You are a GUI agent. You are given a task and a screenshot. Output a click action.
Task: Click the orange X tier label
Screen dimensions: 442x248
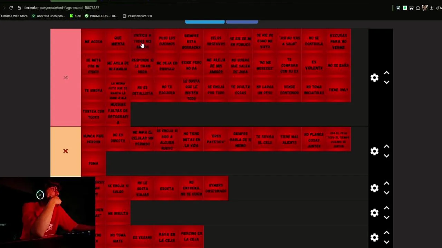click(66, 151)
